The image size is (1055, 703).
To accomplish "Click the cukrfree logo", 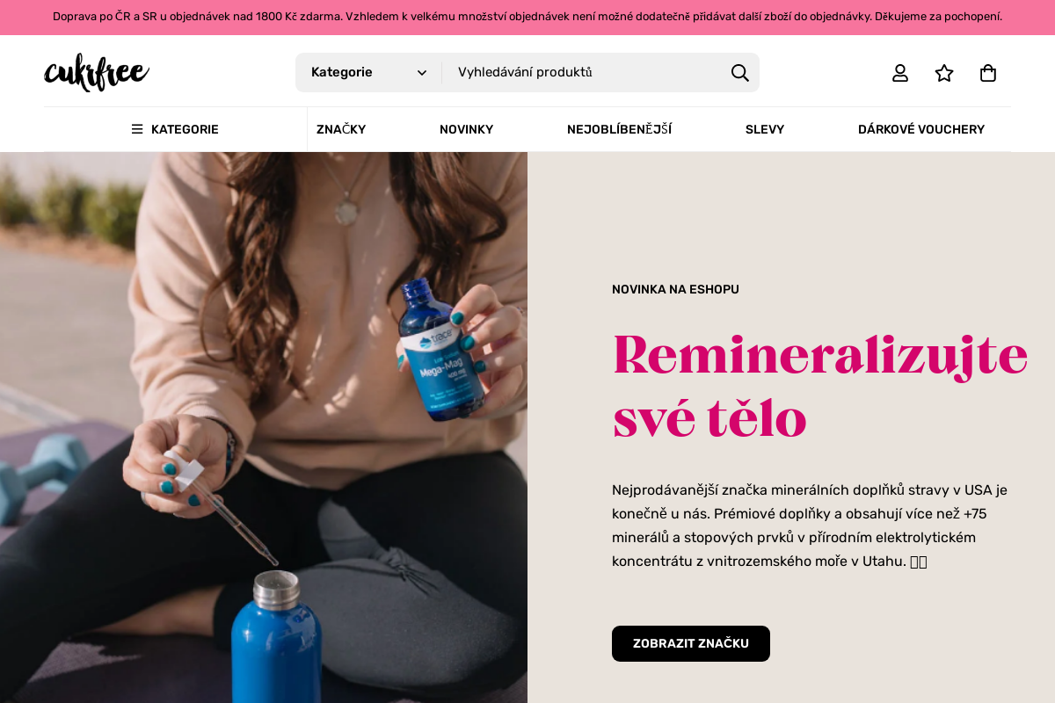I will pos(97,72).
